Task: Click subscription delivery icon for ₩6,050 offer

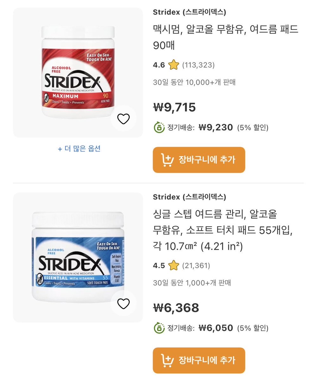Action: (159, 328)
